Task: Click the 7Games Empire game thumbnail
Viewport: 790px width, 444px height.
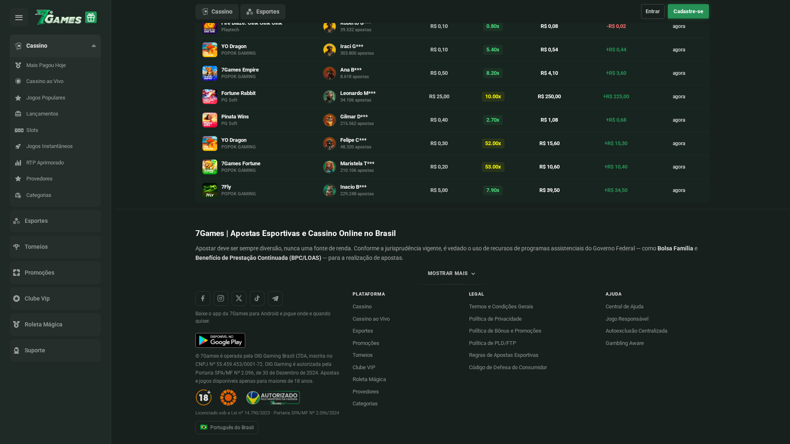Action: [x=210, y=73]
